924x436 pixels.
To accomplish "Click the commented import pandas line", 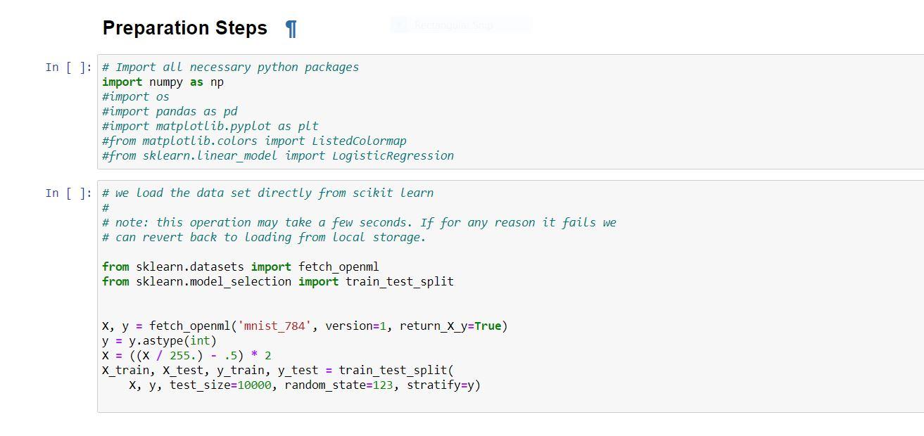I will point(169,111).
